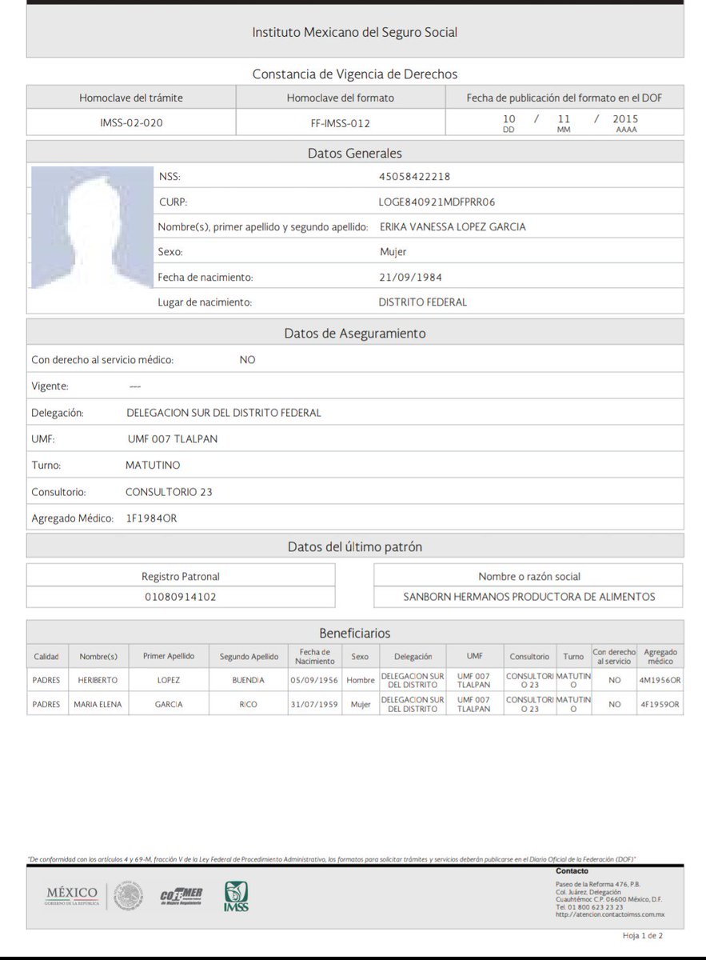Click the Calidad column header

46,656
